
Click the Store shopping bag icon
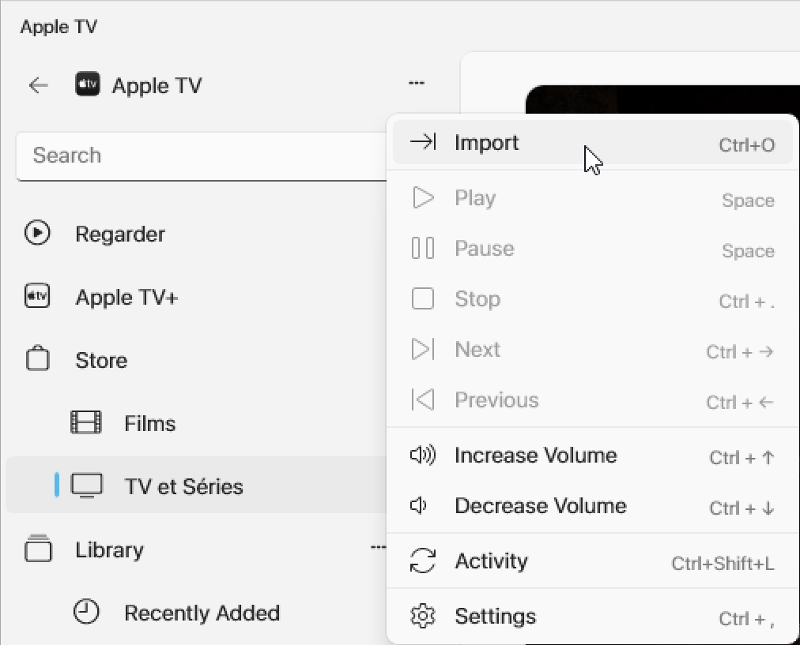tap(37, 358)
